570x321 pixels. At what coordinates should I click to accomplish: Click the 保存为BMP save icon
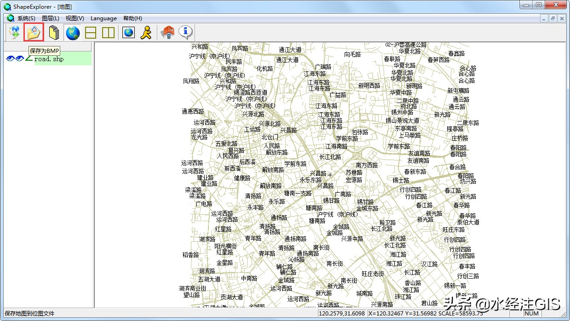[33, 32]
